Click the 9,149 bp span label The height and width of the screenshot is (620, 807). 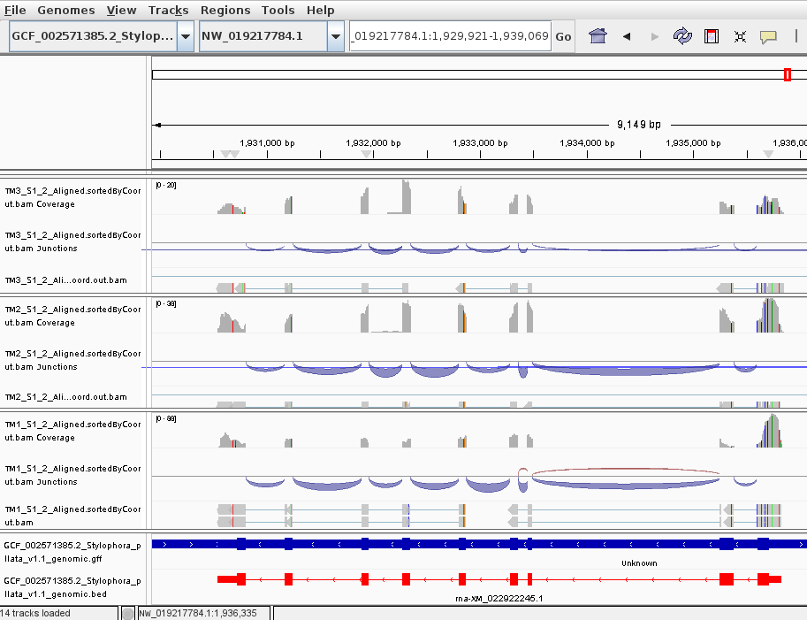pos(639,125)
